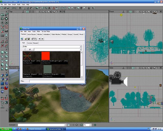
Task: Select the red BadHighlight texture swatch
Action: point(46,56)
